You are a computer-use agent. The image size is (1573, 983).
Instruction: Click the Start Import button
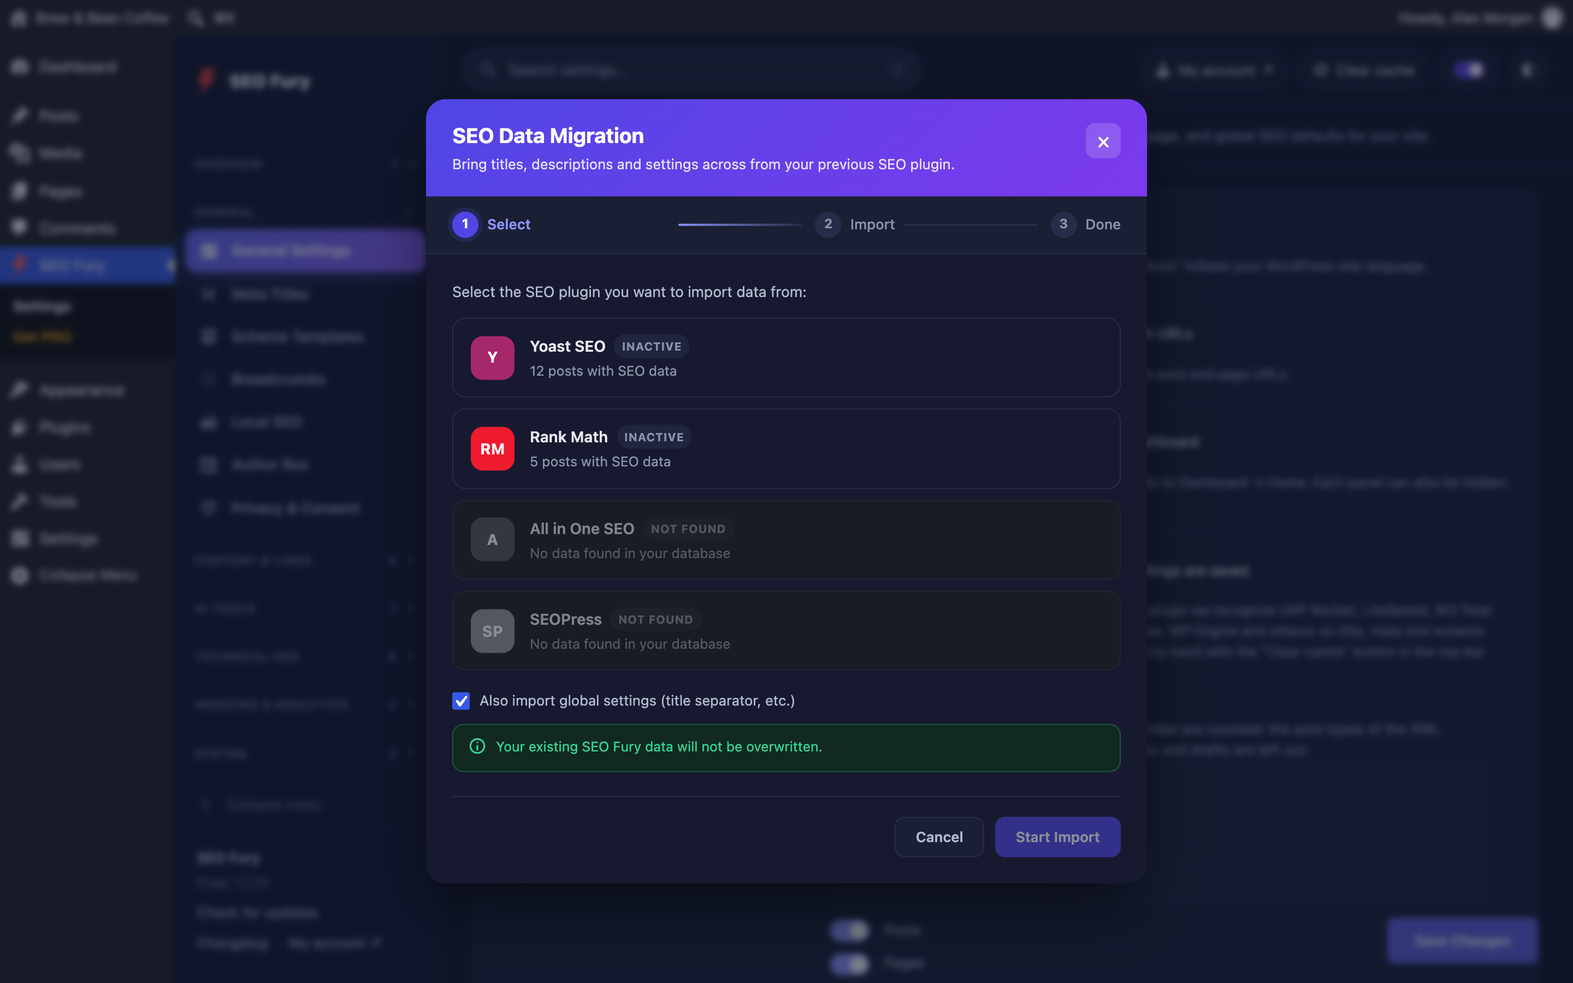point(1057,837)
